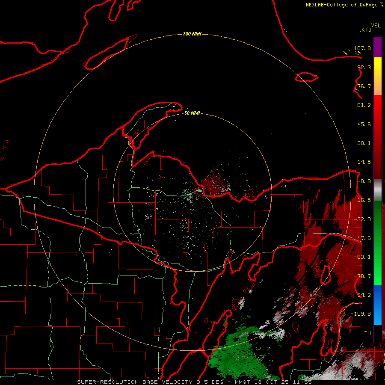Click the 100 NMI range ring label
This screenshot has width=385, height=385.
[x=192, y=34]
